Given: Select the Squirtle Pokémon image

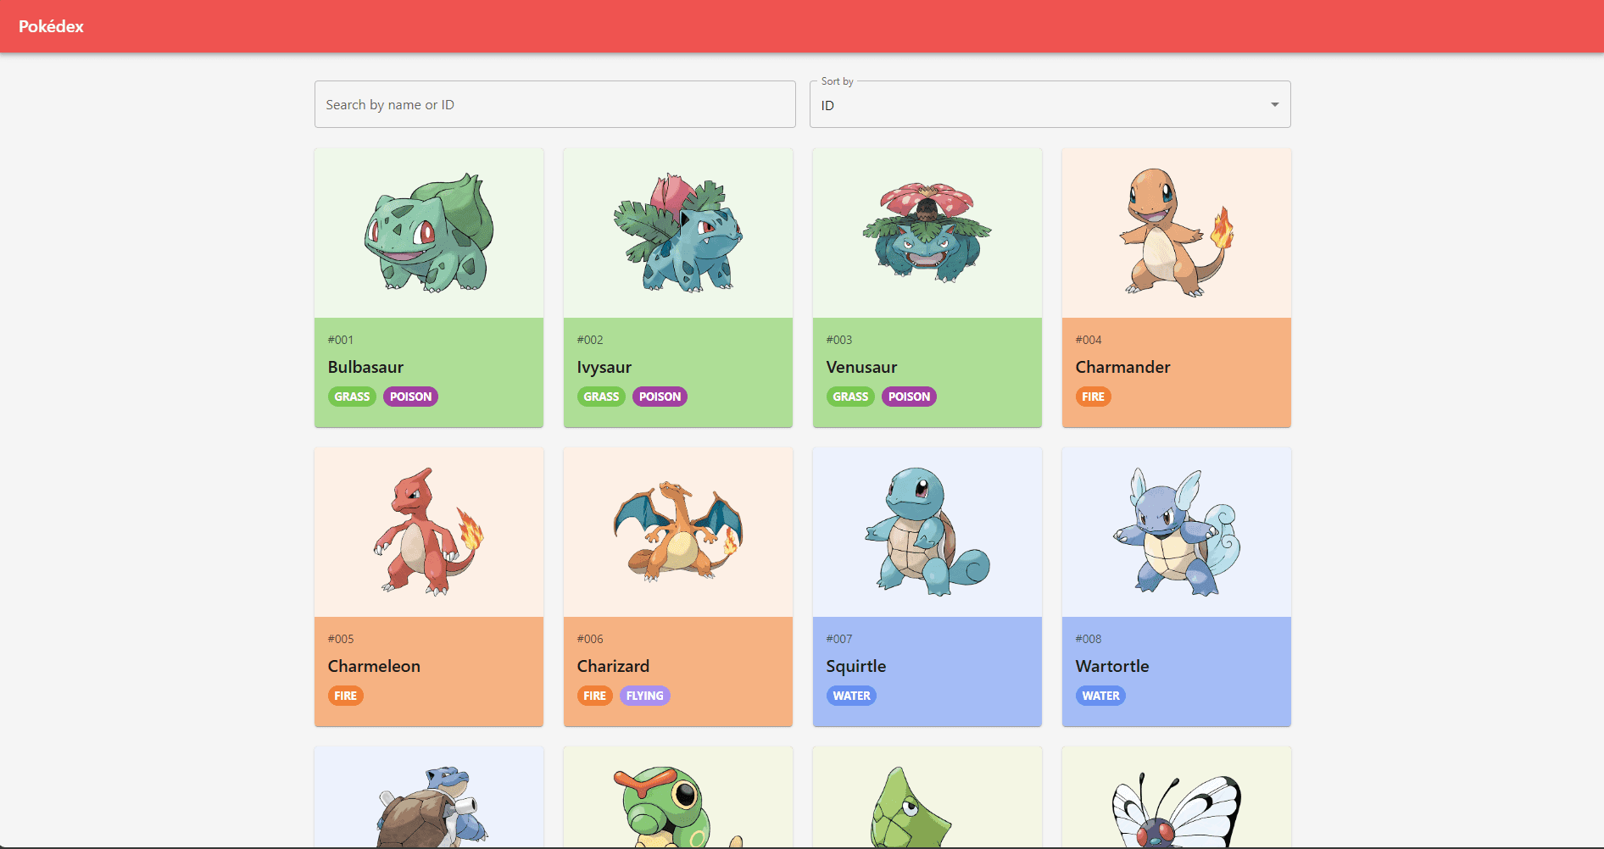Looking at the screenshot, I should click(927, 530).
